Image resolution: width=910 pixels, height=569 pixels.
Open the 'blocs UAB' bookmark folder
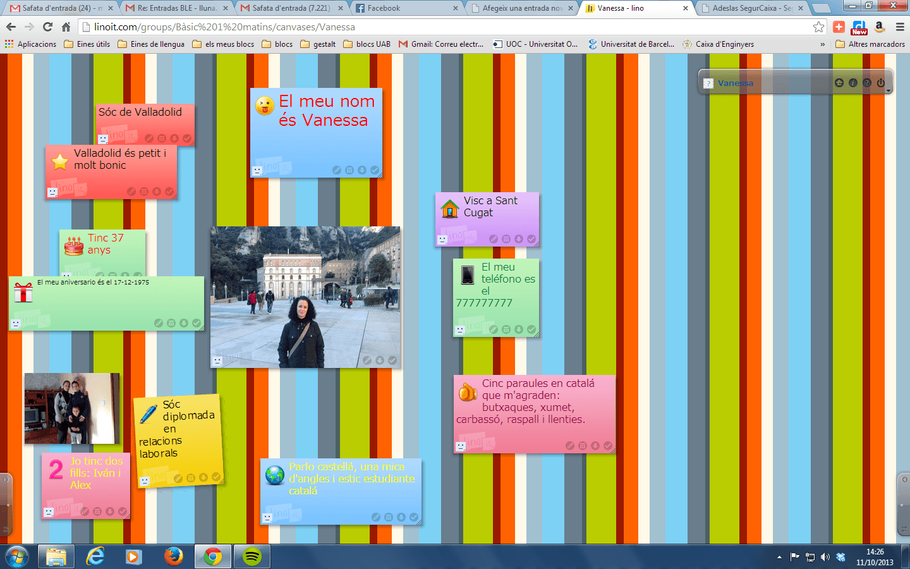(367, 44)
